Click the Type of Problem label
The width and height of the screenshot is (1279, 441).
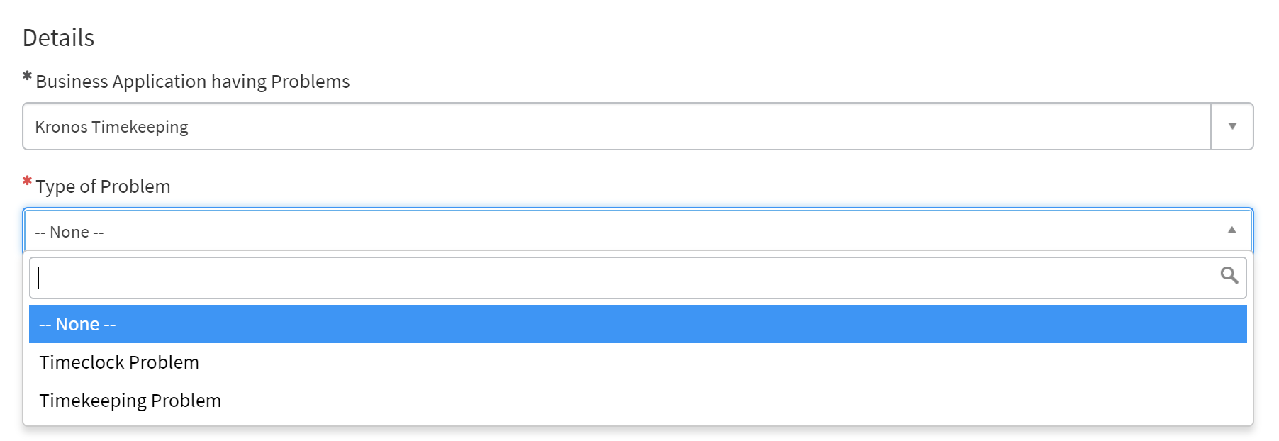103,186
